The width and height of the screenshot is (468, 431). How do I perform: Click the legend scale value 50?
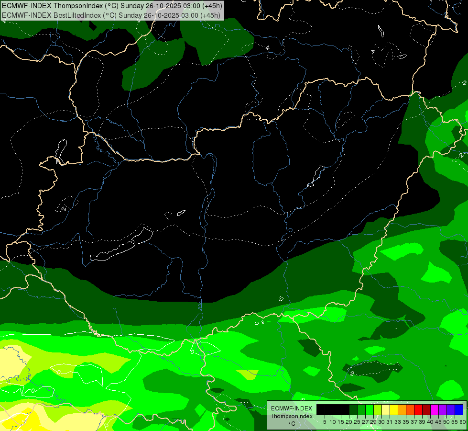click(x=446, y=422)
